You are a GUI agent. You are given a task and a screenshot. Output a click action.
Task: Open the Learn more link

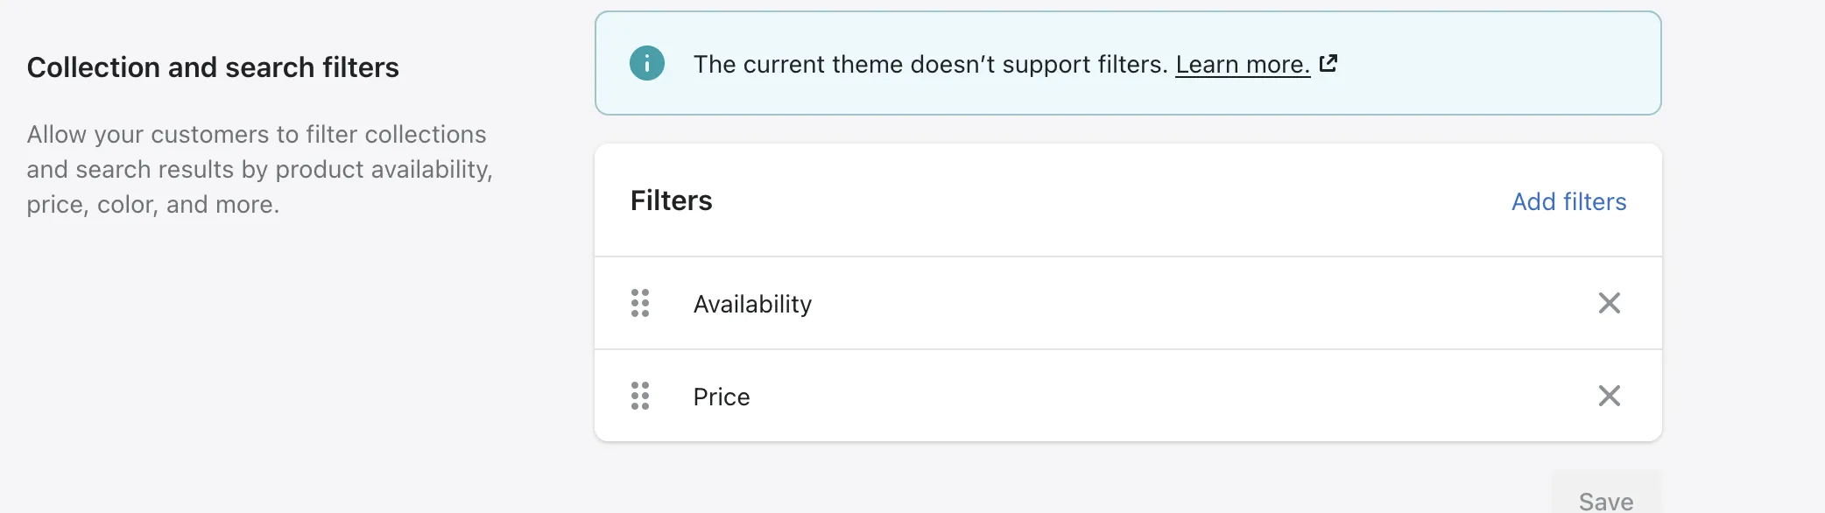(x=1242, y=65)
